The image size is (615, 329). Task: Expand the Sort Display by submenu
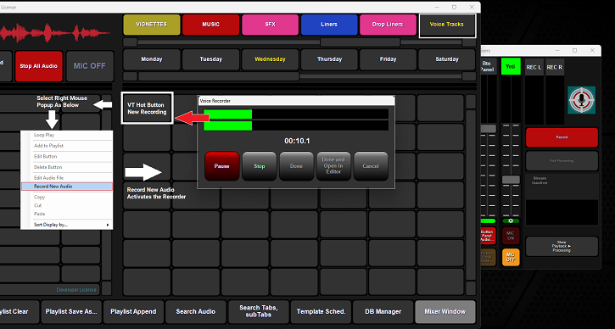click(x=67, y=225)
